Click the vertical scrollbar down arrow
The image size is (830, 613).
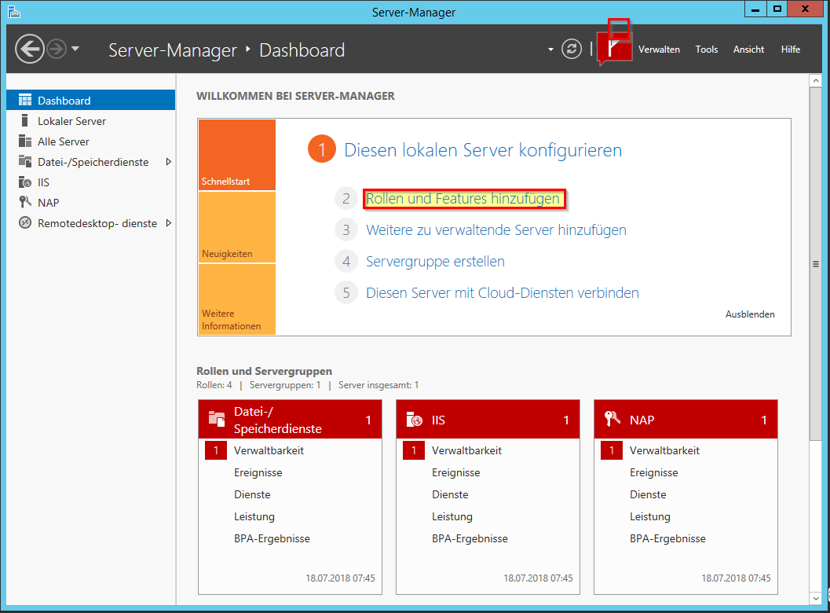816,598
